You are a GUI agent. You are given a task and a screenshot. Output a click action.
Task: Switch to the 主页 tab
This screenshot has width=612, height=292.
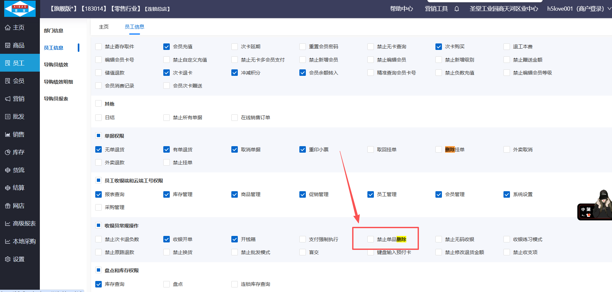[x=104, y=27]
